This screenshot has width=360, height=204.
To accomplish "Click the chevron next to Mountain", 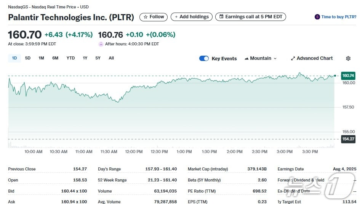I will pos(275,58).
